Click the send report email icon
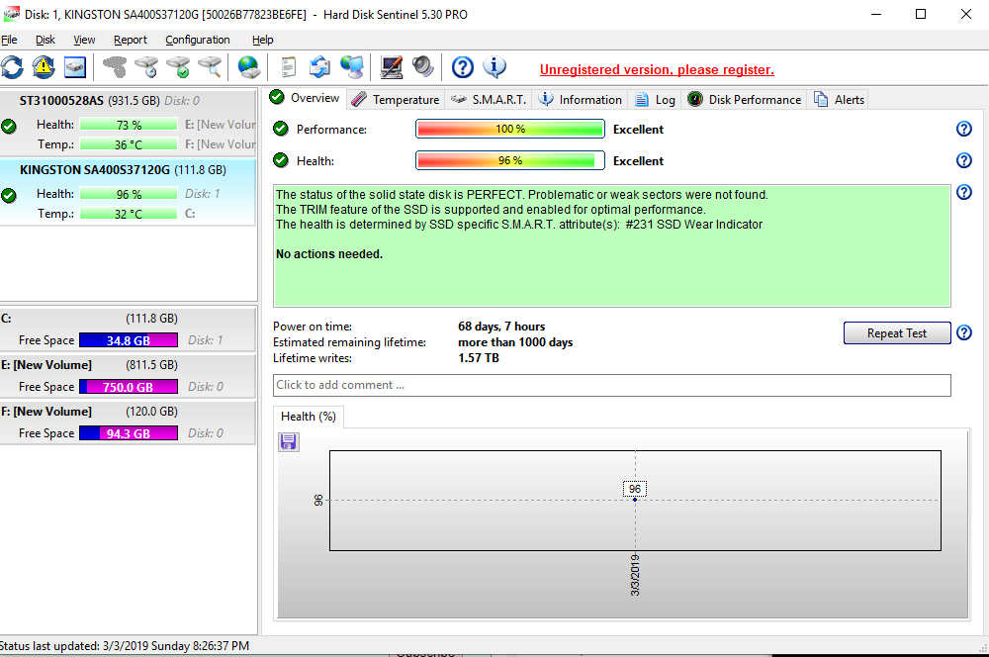 pos(319,67)
